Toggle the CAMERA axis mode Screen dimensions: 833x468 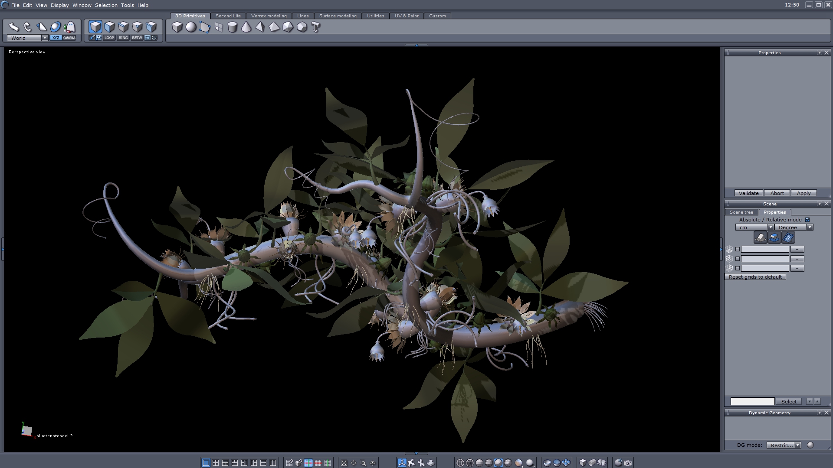pos(69,38)
